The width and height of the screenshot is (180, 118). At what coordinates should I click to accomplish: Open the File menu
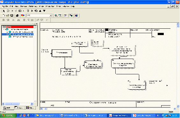pos(6,6)
